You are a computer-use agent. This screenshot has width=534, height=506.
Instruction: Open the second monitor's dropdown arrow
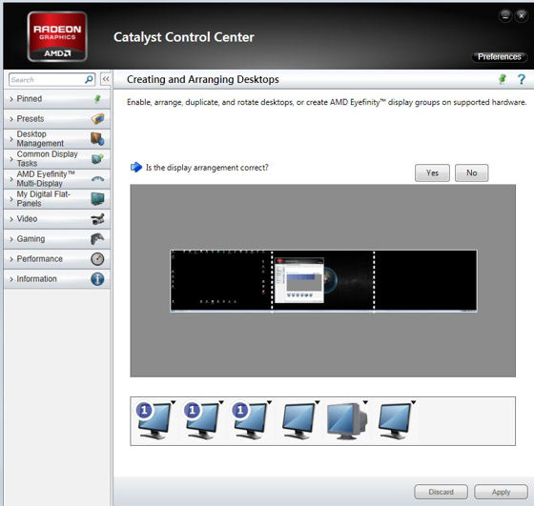221,402
